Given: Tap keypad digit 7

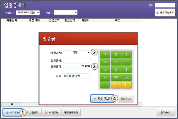Looking at the screenshot, I should click(x=105, y=54).
